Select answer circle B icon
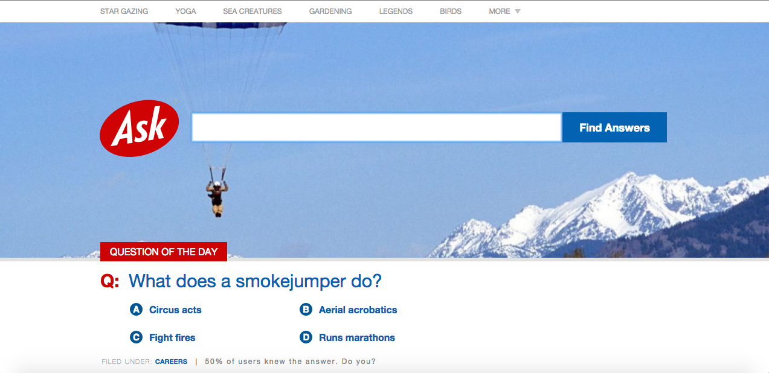769x373 pixels. [x=306, y=310]
